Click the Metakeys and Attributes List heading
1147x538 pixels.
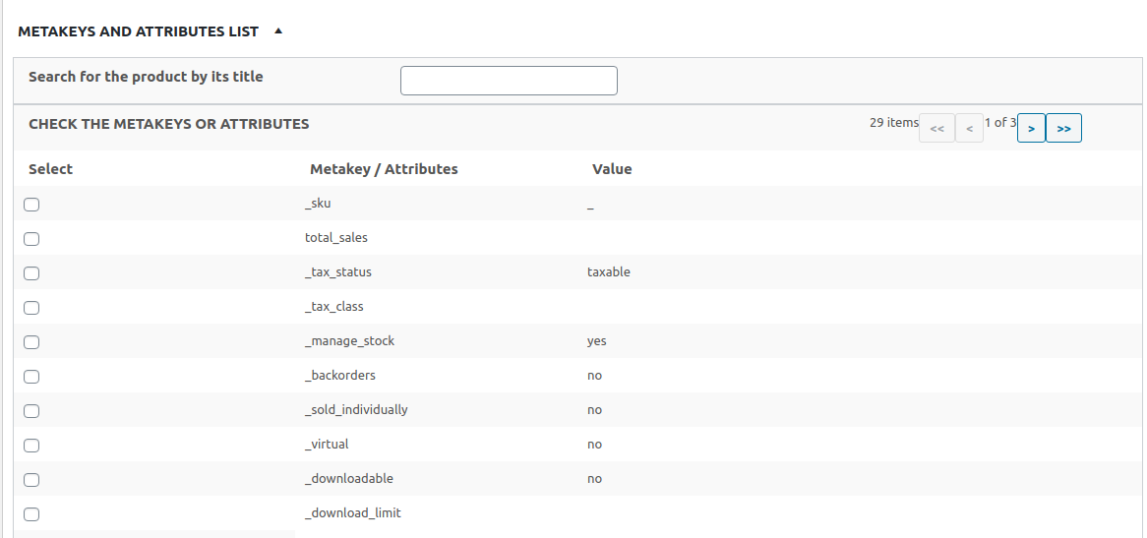(x=139, y=31)
